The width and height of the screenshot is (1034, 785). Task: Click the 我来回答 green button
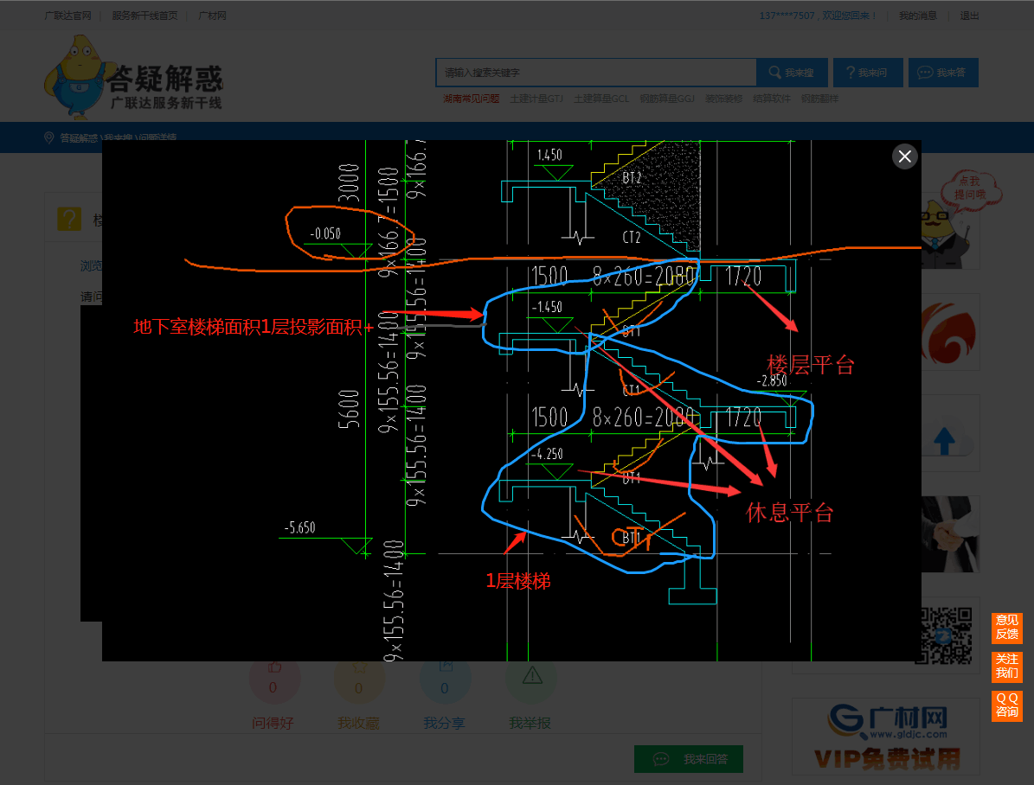(689, 759)
